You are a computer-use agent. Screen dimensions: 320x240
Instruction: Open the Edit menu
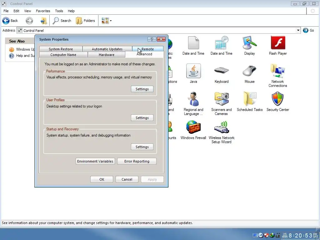[x=16, y=11]
